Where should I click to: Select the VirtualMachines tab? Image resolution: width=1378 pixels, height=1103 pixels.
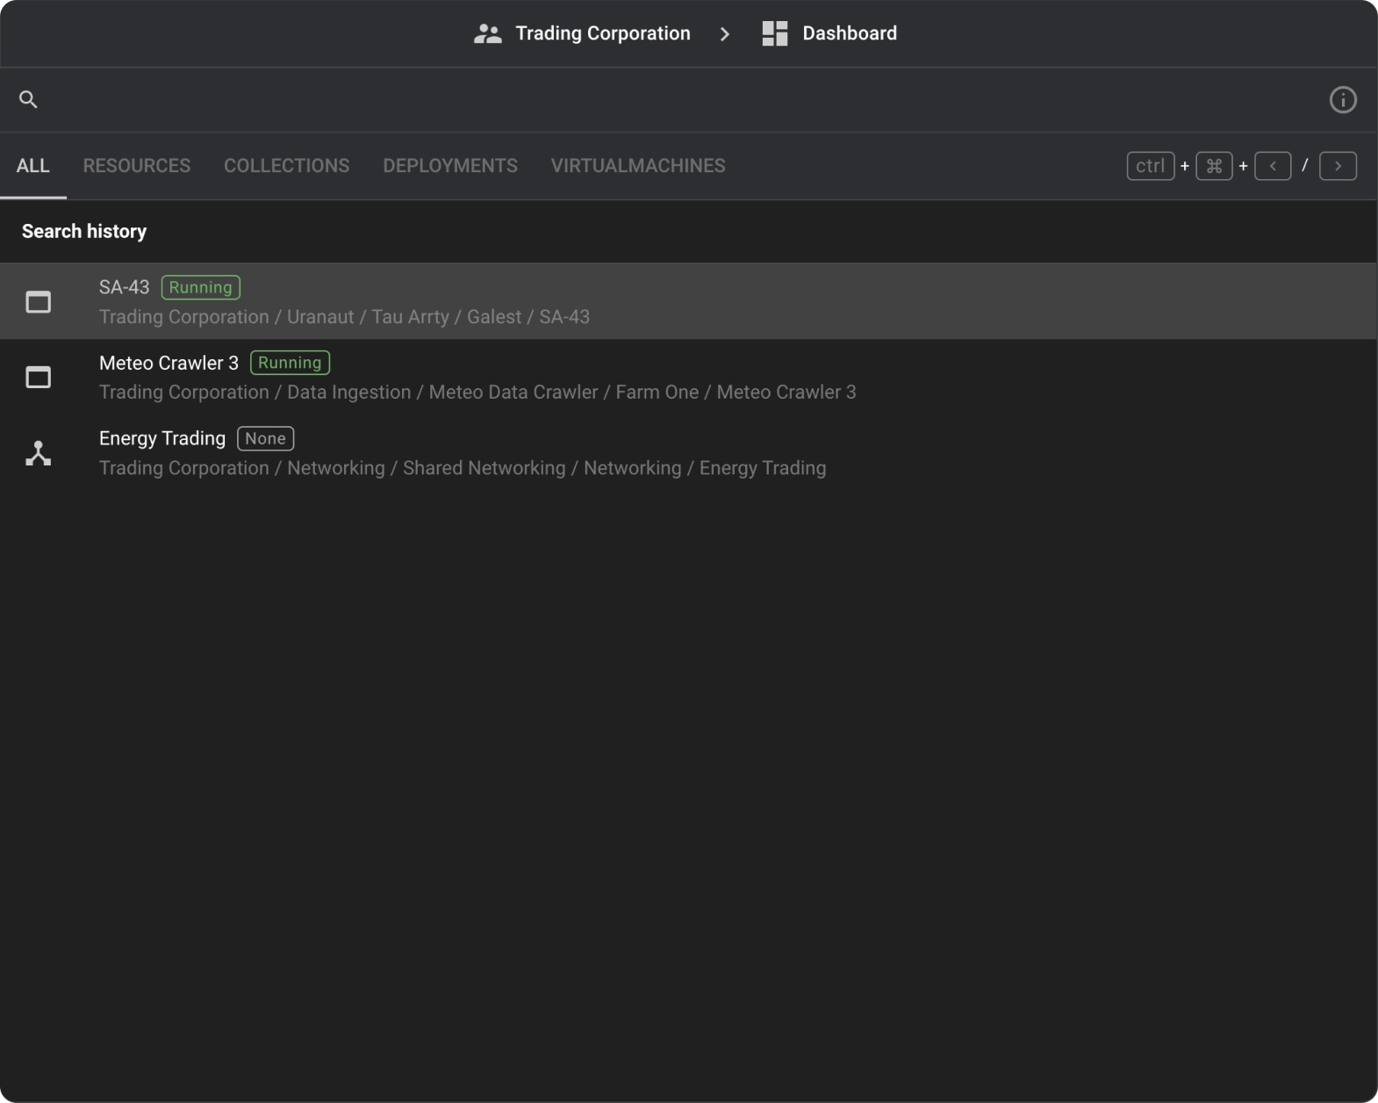coord(638,166)
